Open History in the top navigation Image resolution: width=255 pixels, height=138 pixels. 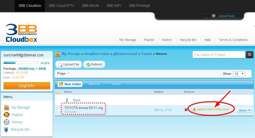(x=167, y=40)
